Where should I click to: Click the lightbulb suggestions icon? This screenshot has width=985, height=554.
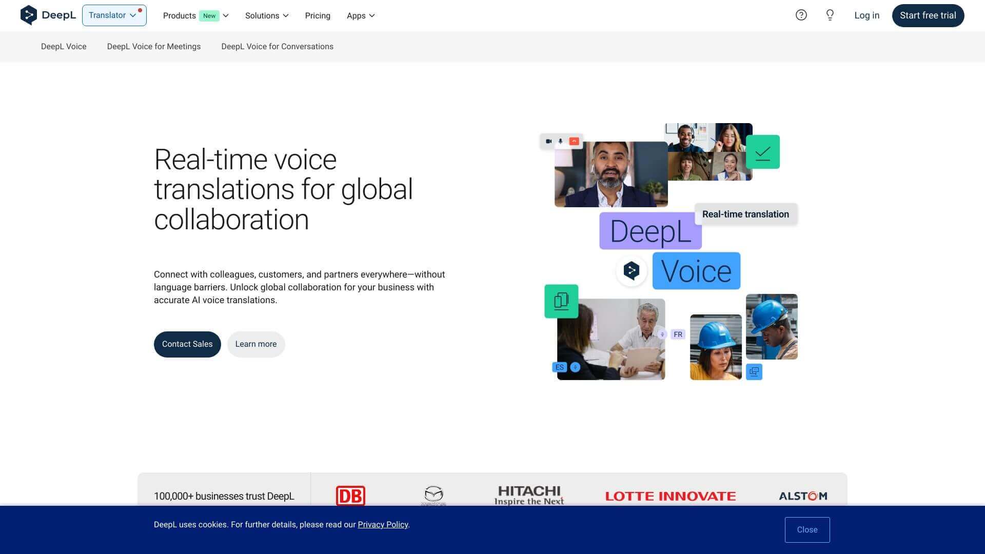pyautogui.click(x=830, y=15)
